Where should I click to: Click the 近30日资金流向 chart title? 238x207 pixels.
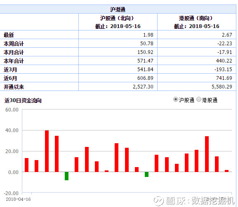click(x=23, y=100)
